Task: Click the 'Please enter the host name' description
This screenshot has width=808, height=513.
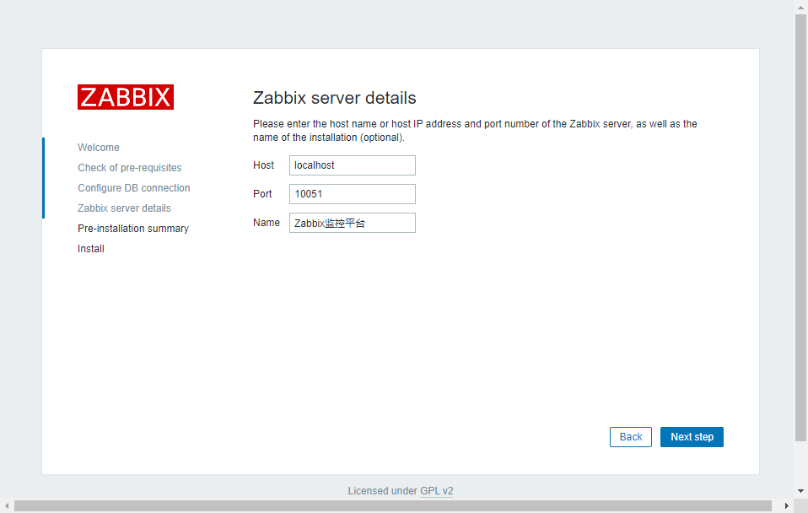Action: click(x=475, y=131)
